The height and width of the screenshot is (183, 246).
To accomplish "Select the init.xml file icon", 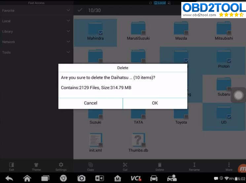I will click(96, 140).
